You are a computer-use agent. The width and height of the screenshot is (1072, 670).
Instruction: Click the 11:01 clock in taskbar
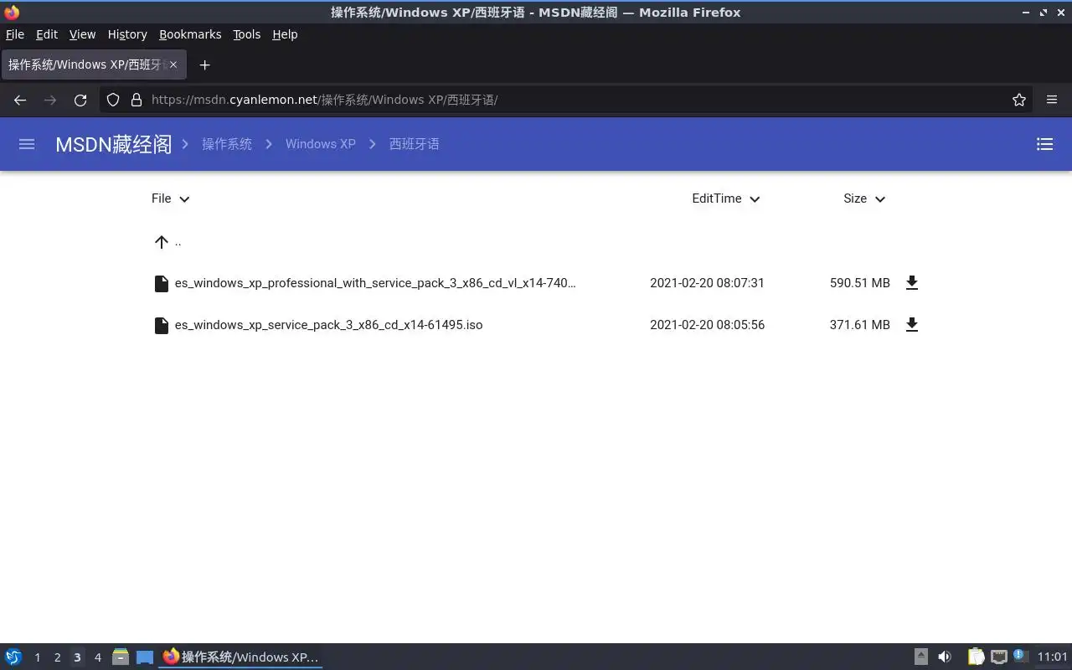(x=1053, y=657)
